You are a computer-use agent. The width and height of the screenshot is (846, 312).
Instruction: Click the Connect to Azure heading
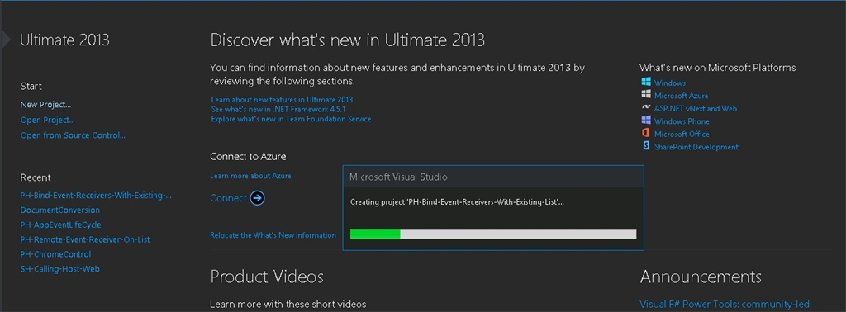248,157
